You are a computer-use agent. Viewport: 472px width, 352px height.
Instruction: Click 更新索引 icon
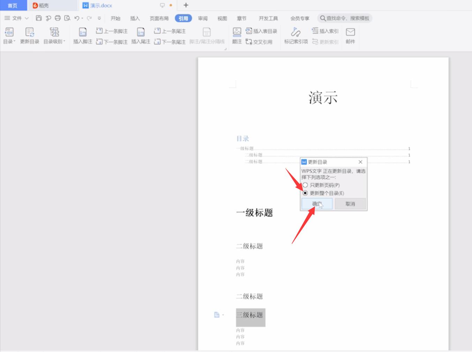tap(325, 42)
